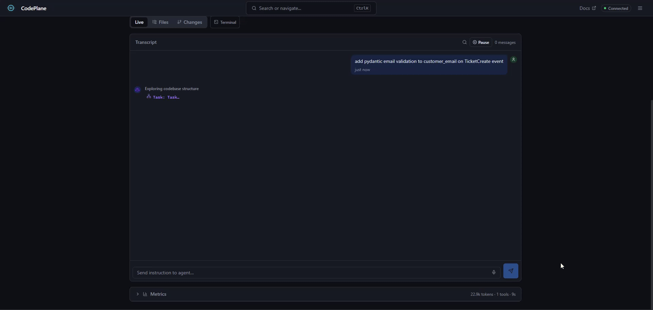Pause the live transcript
Image resolution: width=653 pixels, height=310 pixels.
[x=481, y=42]
